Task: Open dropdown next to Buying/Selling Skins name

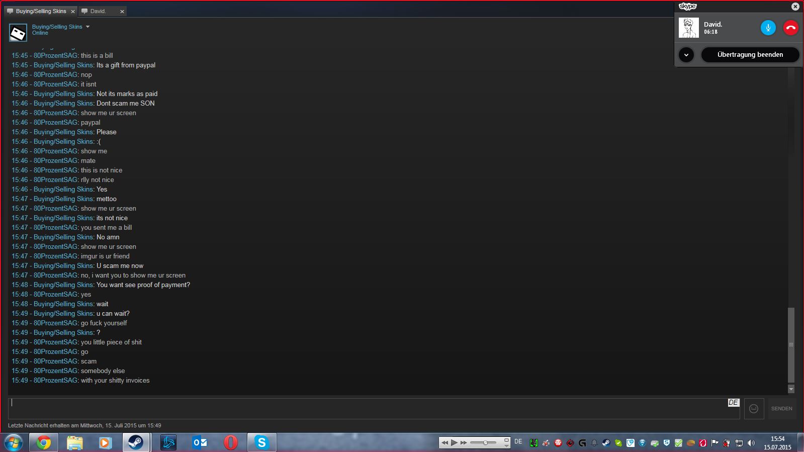Action: [87, 27]
